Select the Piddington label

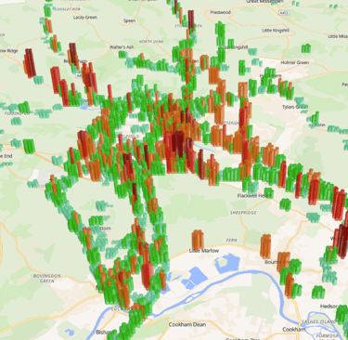[x=17, y=113]
